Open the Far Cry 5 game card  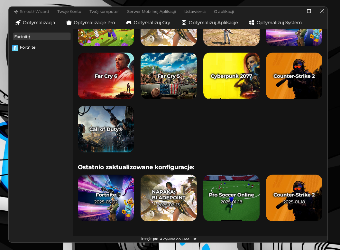[169, 76]
